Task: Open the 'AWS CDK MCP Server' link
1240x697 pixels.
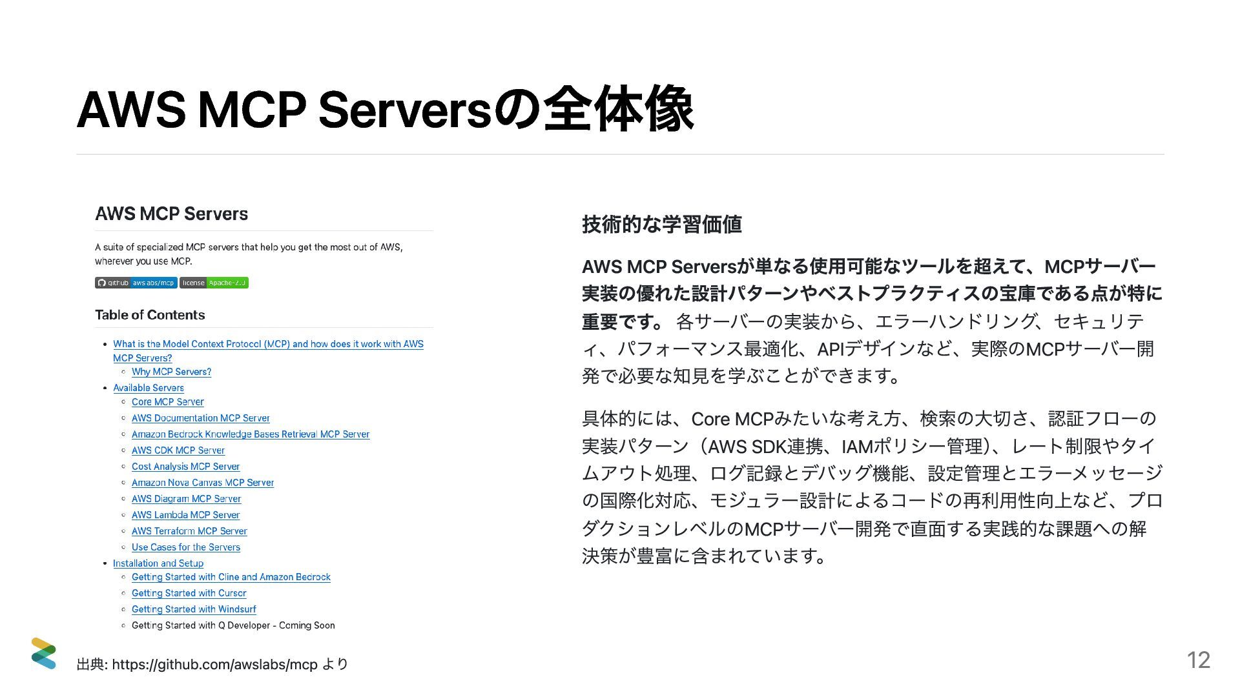Action: tap(178, 450)
